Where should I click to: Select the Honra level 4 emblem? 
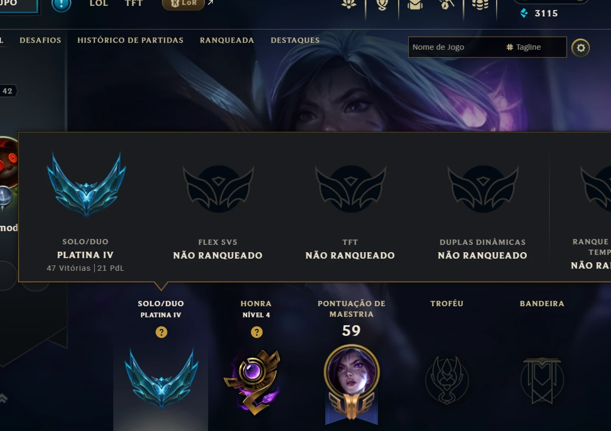(x=253, y=382)
